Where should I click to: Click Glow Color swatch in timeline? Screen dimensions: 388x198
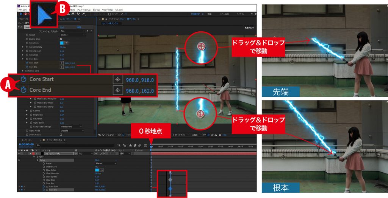pyautogui.click(x=97, y=170)
